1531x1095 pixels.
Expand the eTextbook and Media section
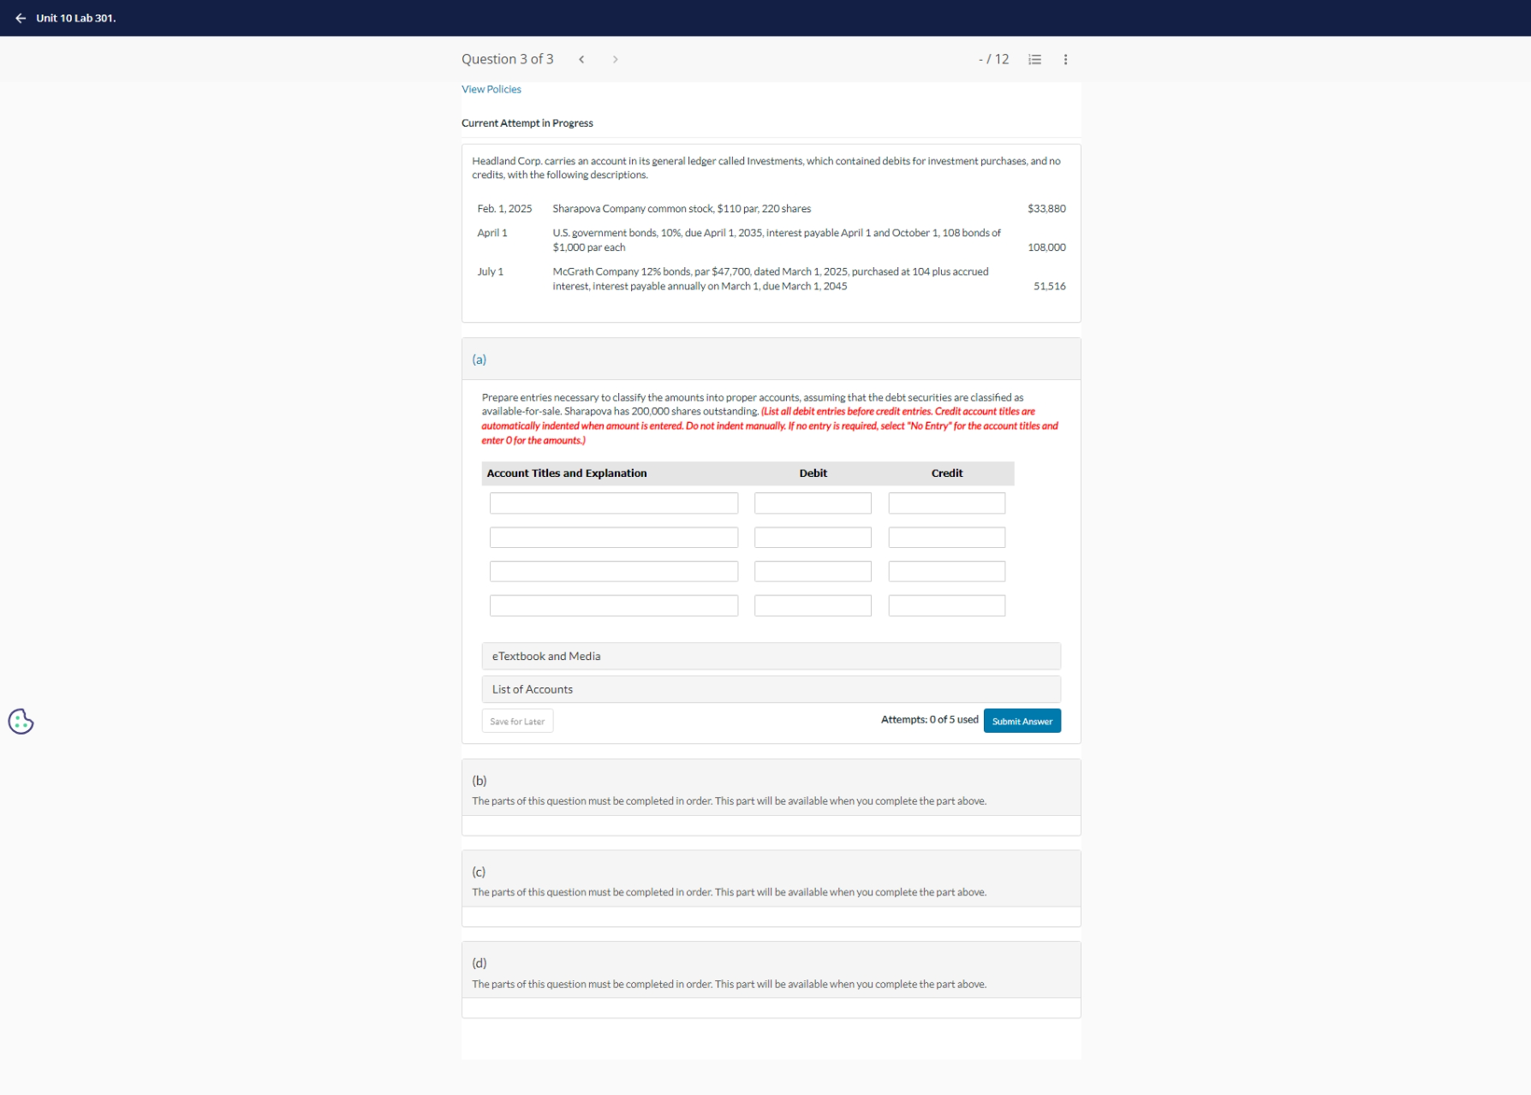pyautogui.click(x=771, y=656)
